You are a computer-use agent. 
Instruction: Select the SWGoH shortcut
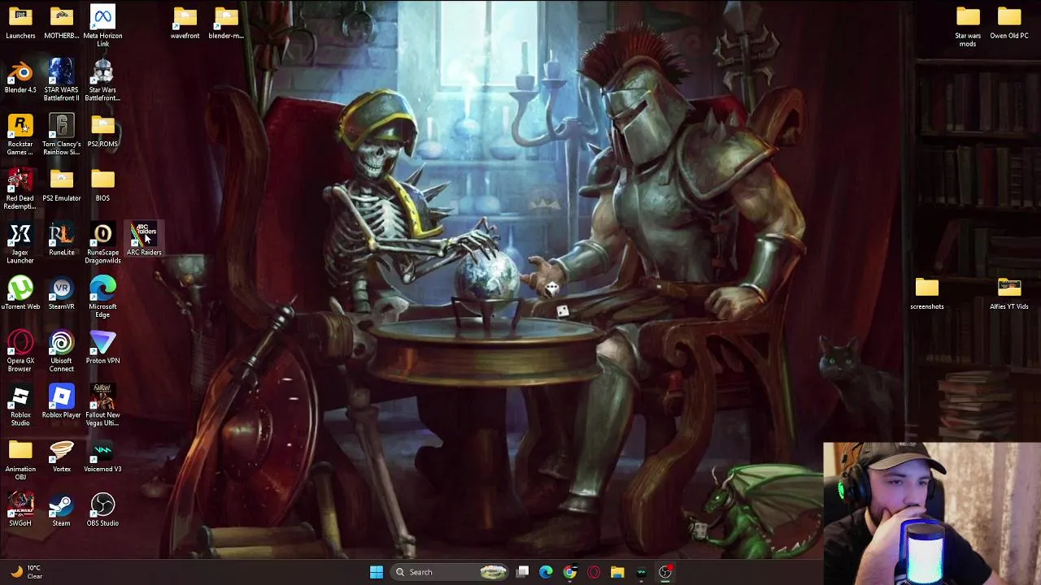coord(20,511)
